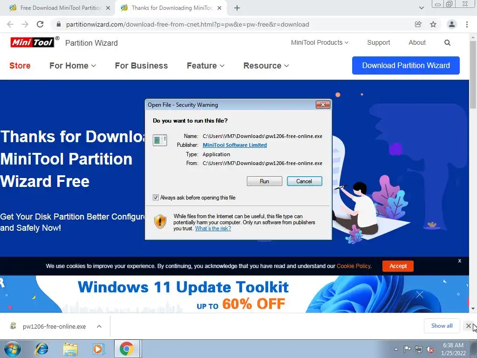Click the scrollbar down arrow
477x358 pixels.
[473, 309]
